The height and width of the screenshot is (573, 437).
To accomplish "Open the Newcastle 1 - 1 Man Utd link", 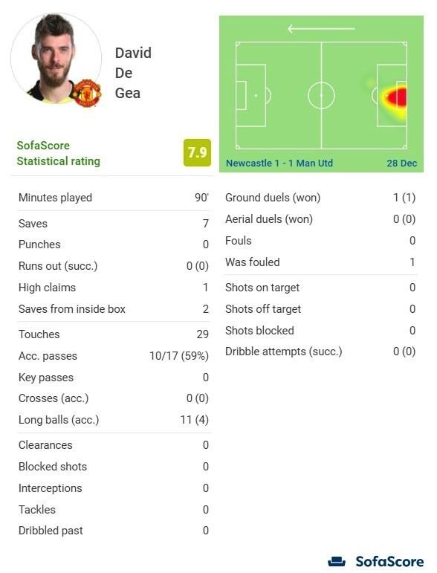I will coord(279,163).
